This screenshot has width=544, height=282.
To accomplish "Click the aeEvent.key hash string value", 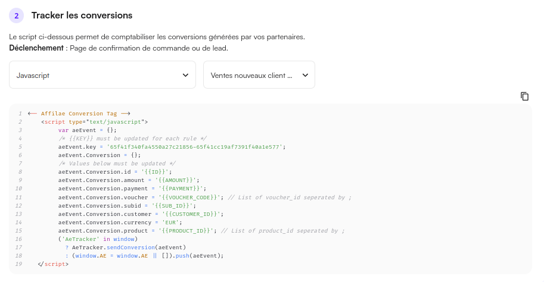I will click(x=195, y=146).
